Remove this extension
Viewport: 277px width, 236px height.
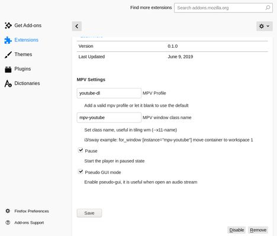(x=258, y=230)
